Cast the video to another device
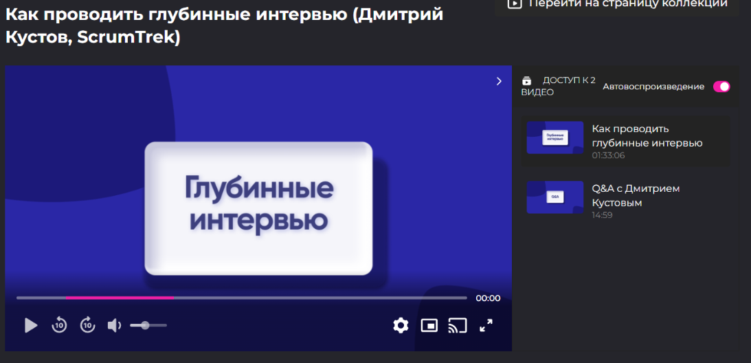This screenshot has height=363, width=751. coord(457,325)
